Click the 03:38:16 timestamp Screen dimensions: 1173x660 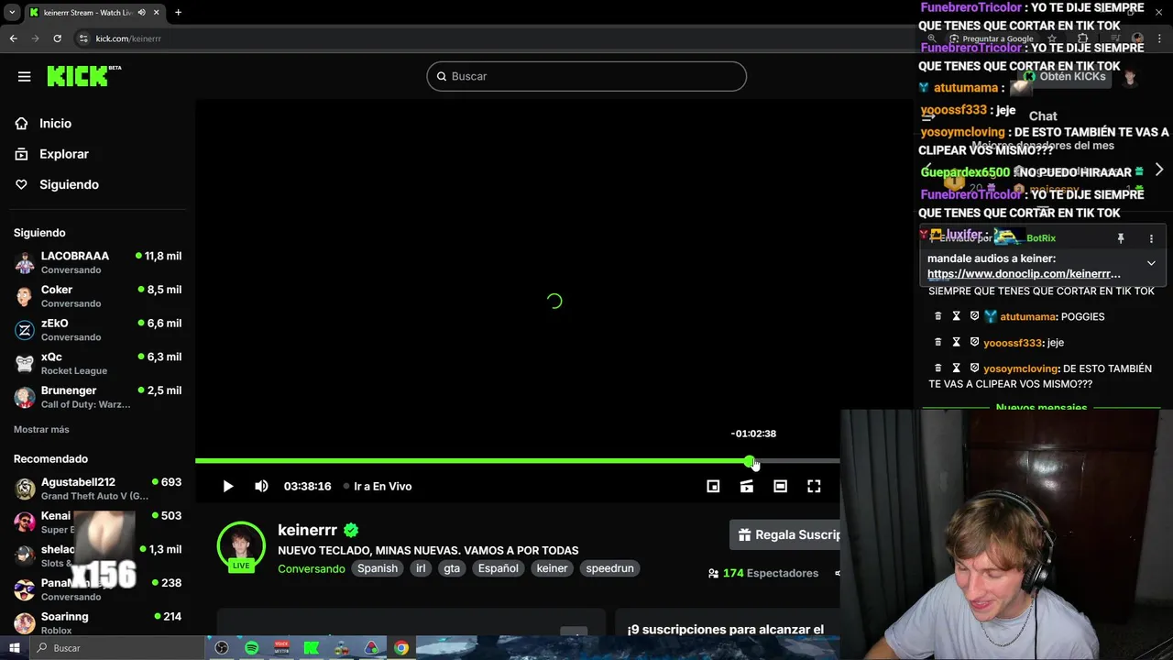coord(307,487)
